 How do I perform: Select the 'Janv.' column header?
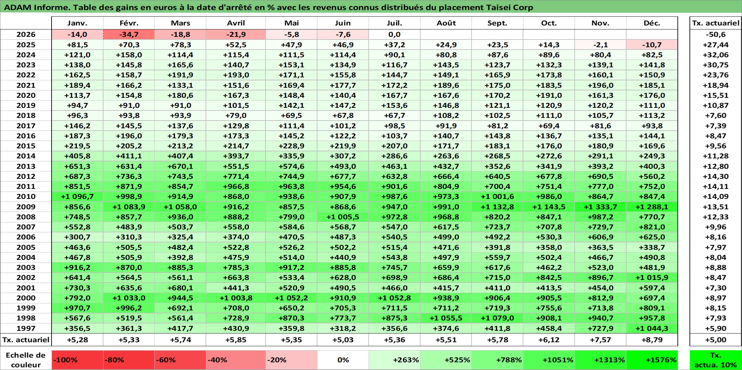click(x=77, y=23)
